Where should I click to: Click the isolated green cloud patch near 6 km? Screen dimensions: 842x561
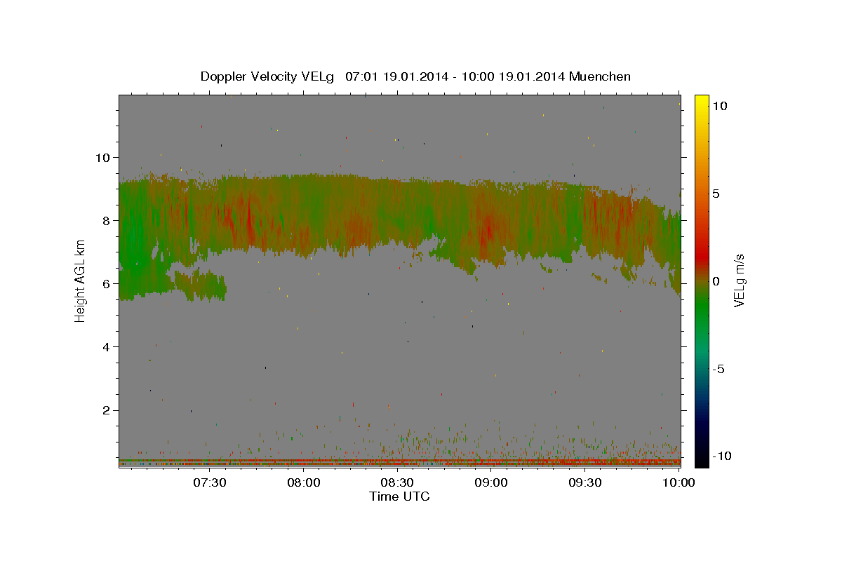point(201,286)
